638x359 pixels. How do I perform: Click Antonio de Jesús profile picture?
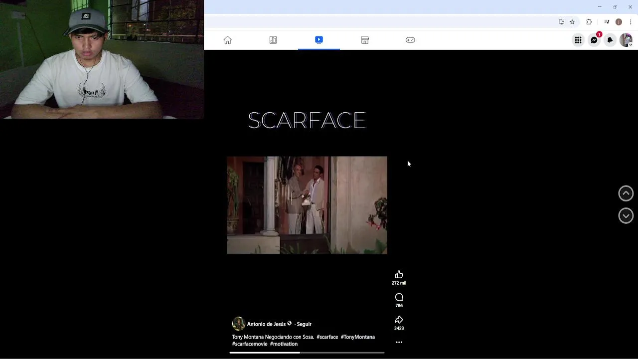tap(239, 324)
